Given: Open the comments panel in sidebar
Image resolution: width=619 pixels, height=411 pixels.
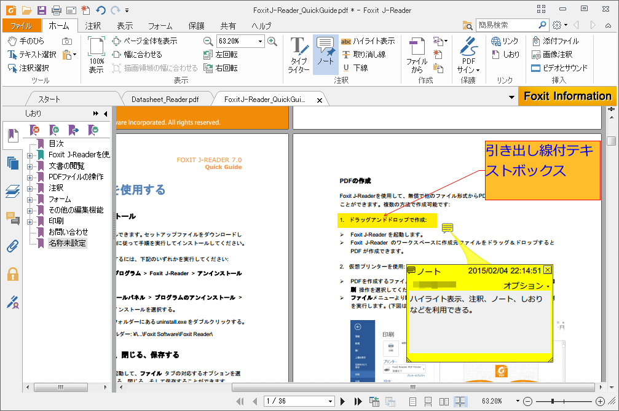Looking at the screenshot, I should (x=12, y=218).
